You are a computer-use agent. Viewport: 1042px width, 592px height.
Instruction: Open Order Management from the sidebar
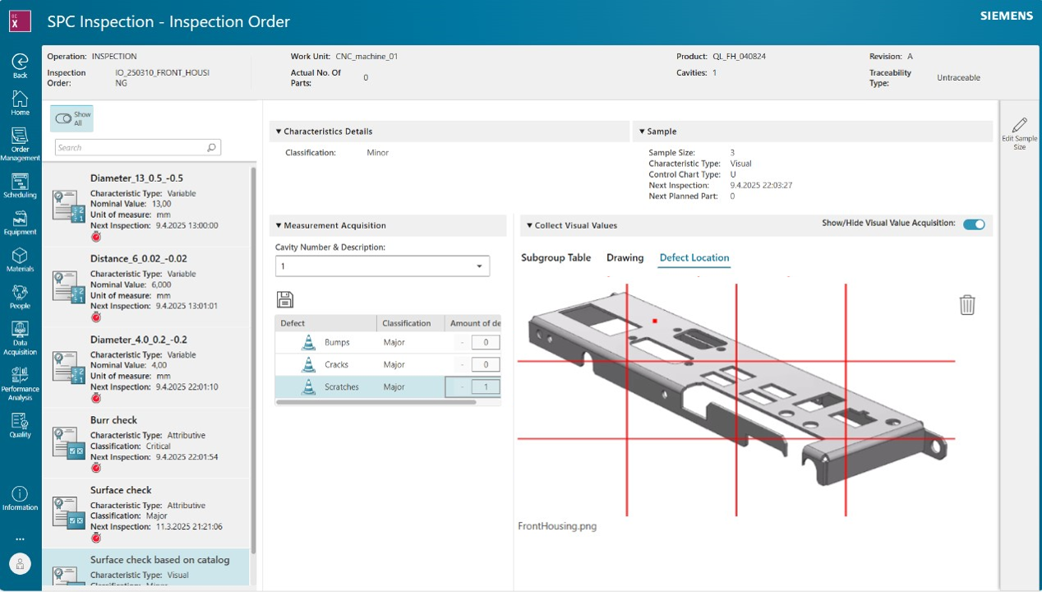click(20, 136)
